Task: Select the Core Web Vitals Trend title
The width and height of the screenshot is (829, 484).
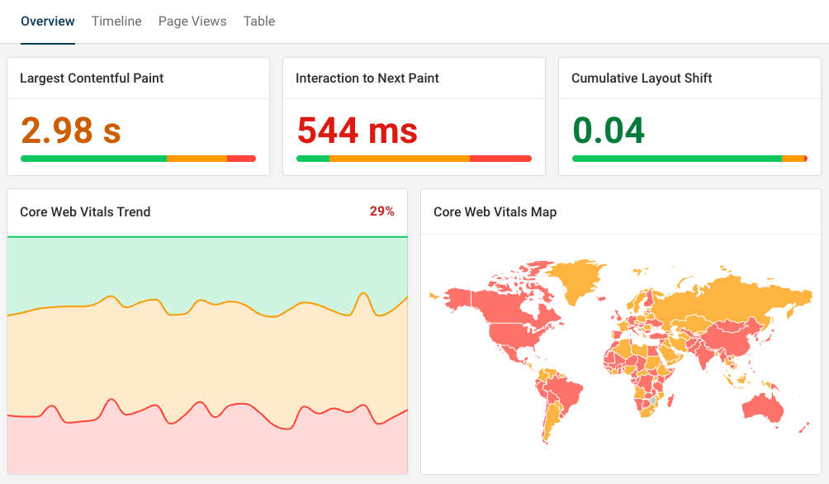Action: (85, 212)
